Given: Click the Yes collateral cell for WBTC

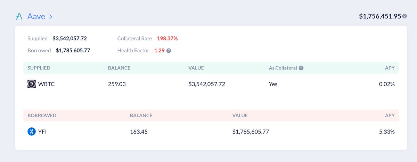Looking at the screenshot, I should click(273, 84).
